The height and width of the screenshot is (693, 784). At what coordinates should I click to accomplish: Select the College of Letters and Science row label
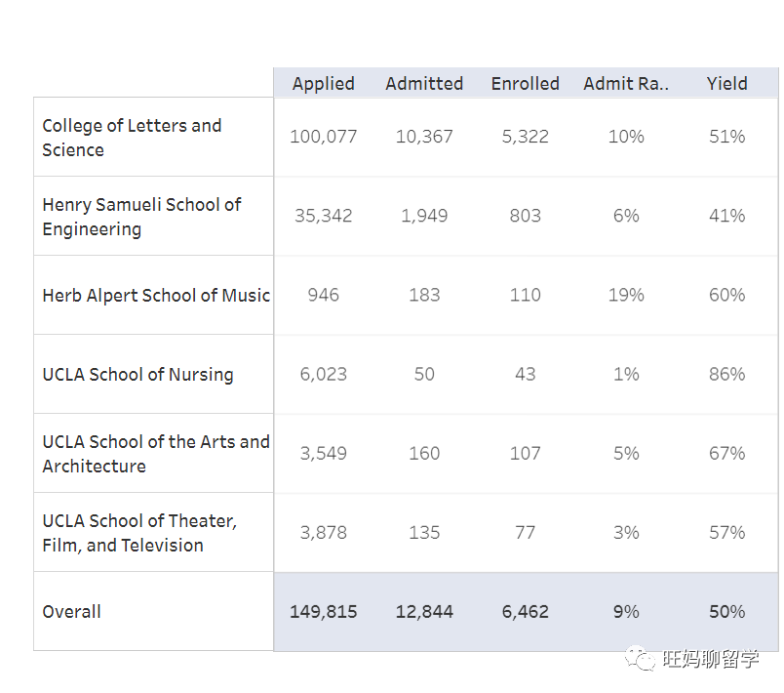[132, 138]
